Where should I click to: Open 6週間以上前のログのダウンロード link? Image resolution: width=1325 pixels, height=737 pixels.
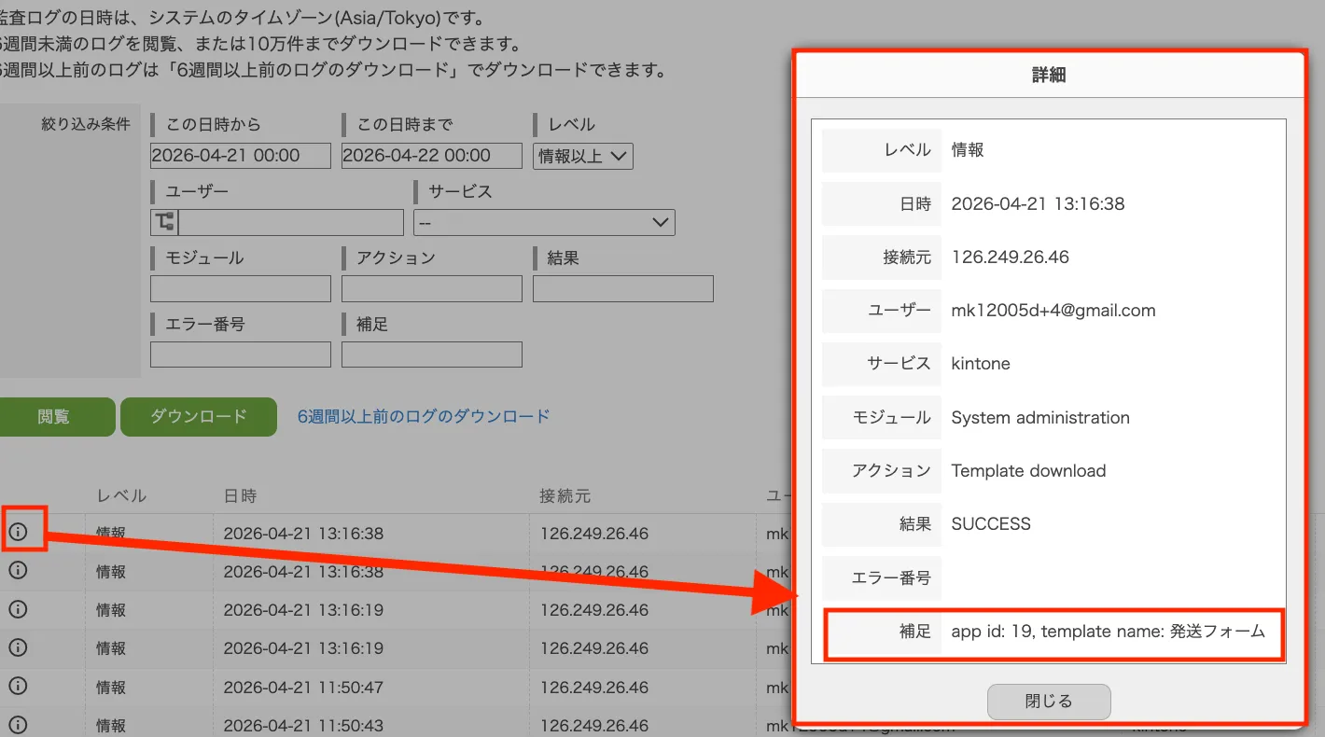coord(424,416)
